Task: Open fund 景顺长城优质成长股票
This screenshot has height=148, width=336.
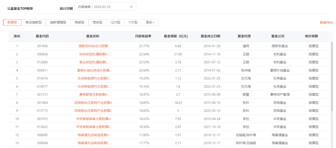Action: click(93, 70)
